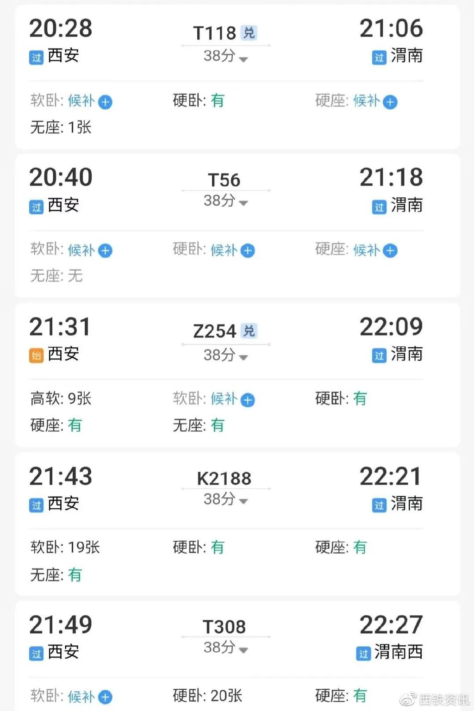Click the 兑 badge next to T118
Screen dimensions: 474x711
(249, 33)
